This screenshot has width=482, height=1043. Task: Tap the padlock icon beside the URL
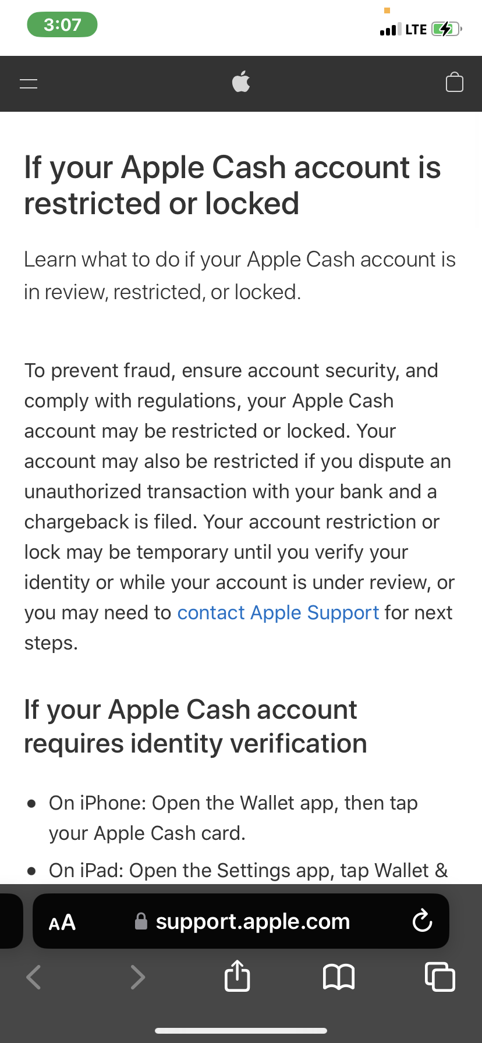tap(141, 921)
